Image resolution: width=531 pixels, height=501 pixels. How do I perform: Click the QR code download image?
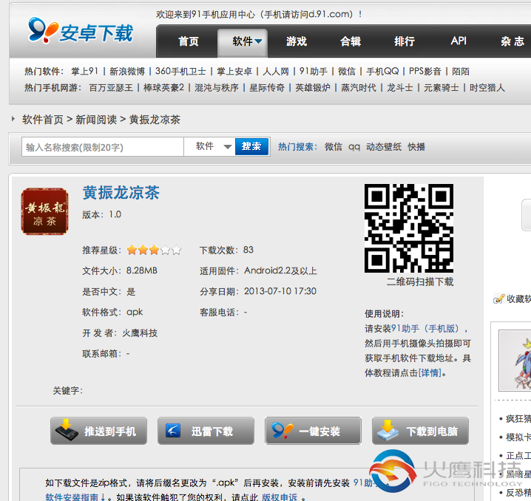(x=408, y=228)
